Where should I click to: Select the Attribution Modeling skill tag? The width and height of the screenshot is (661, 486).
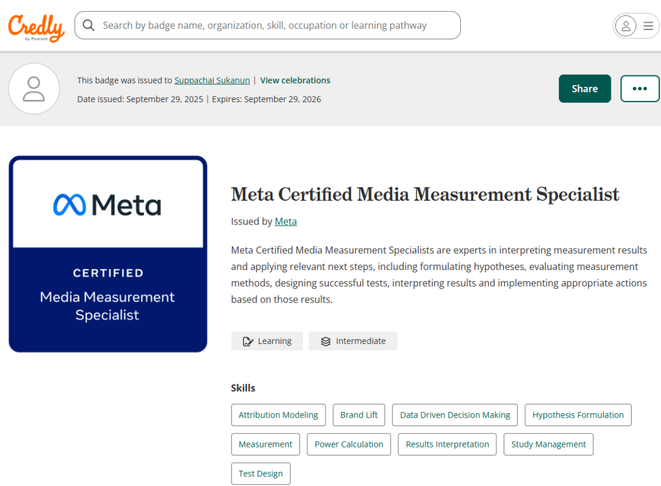click(x=278, y=414)
